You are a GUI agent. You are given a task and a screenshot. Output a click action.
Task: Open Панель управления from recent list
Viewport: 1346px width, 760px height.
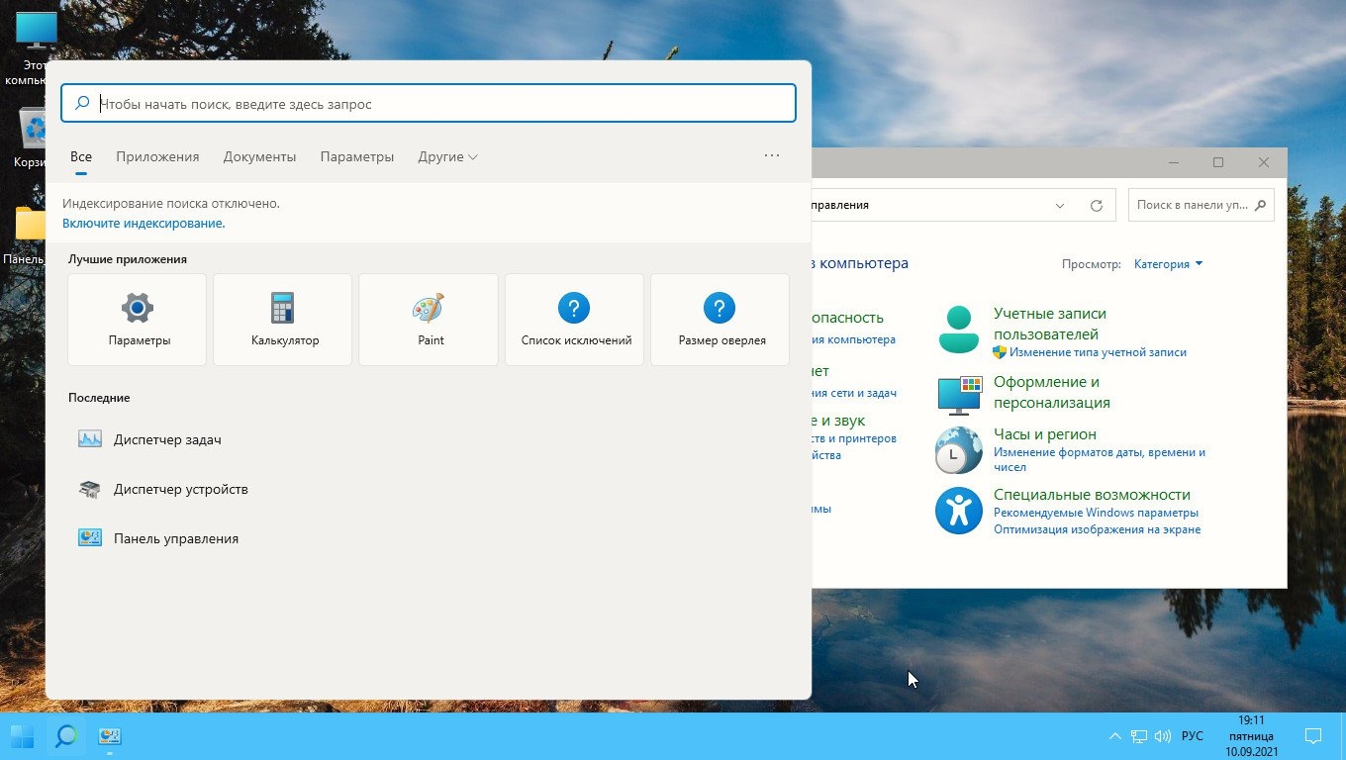point(175,538)
